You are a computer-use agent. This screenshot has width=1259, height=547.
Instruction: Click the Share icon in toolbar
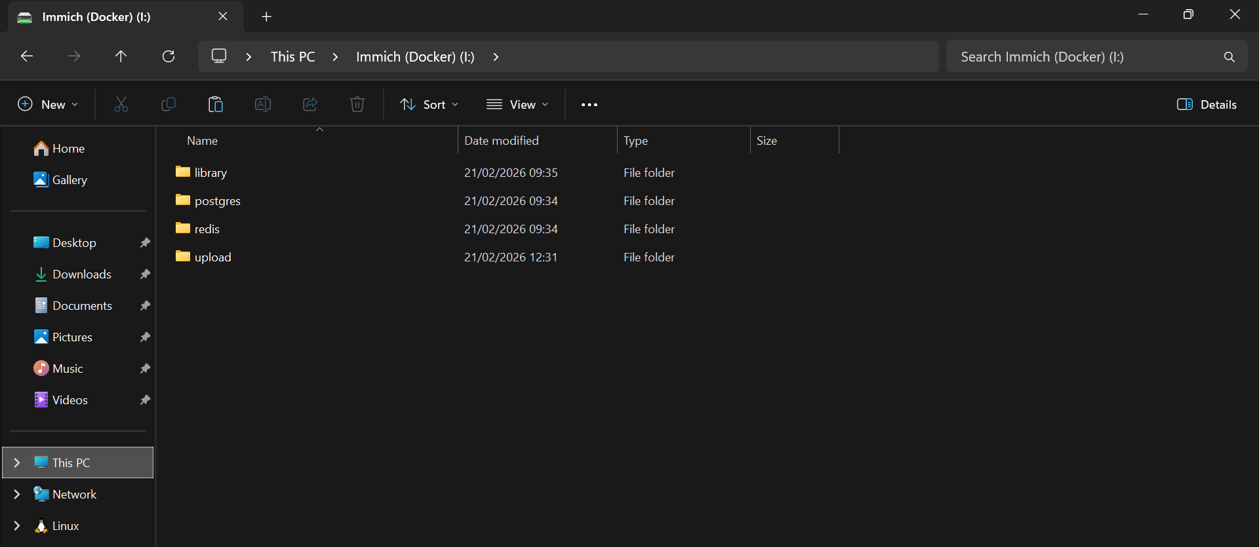(310, 104)
